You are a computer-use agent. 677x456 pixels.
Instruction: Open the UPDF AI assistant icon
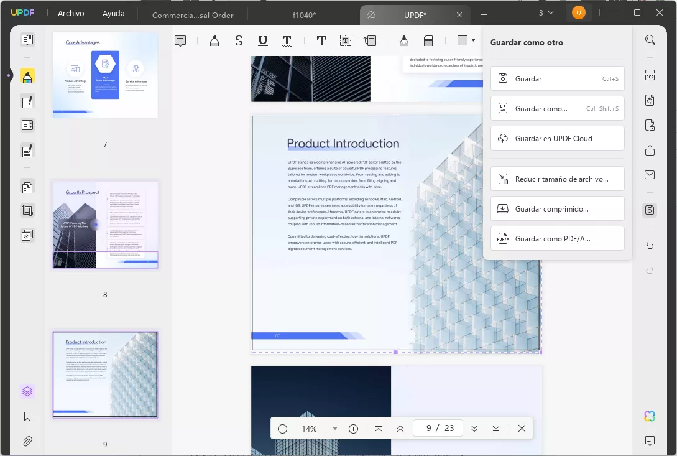tap(650, 416)
